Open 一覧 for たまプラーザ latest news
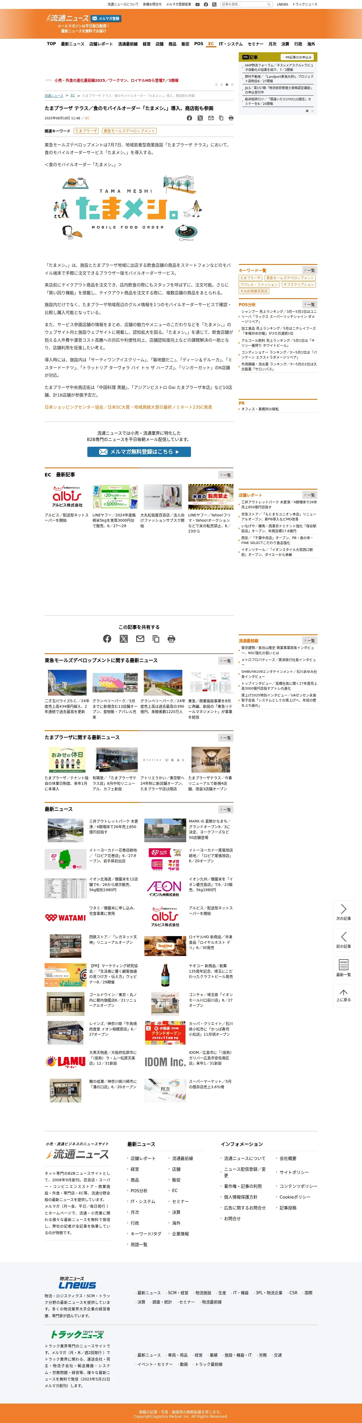The height and width of the screenshot is (1423, 362). pyautogui.click(x=226, y=737)
